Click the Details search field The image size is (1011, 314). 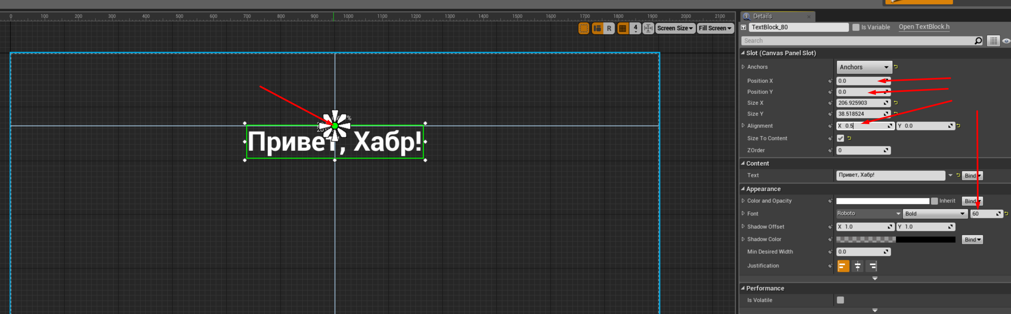coord(858,41)
